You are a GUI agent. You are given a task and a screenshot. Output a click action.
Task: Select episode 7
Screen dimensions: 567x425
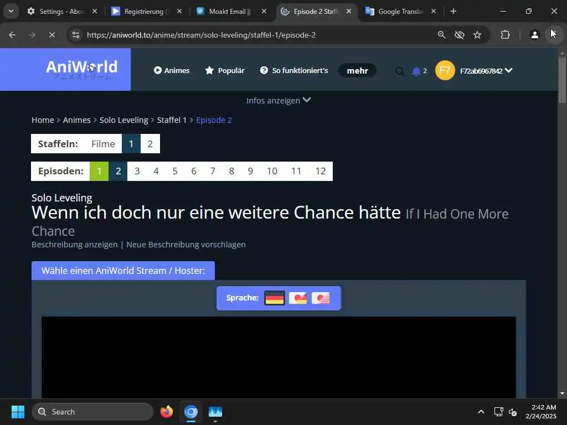point(213,172)
